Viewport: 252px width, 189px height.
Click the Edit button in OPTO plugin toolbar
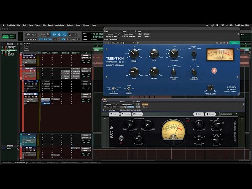pyautogui.click(x=198, y=114)
